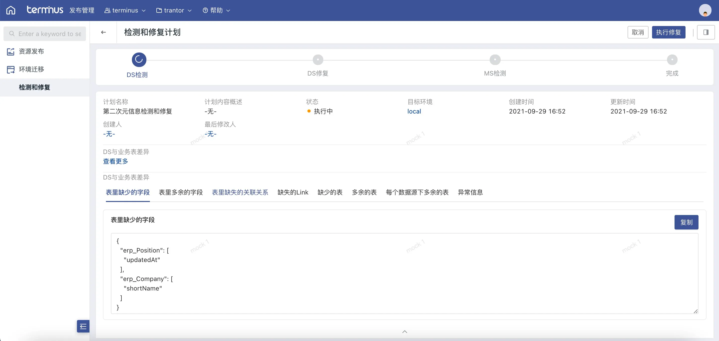Open 资源发布 in sidebar
Screen dimensions: 719x341
pos(45,51)
